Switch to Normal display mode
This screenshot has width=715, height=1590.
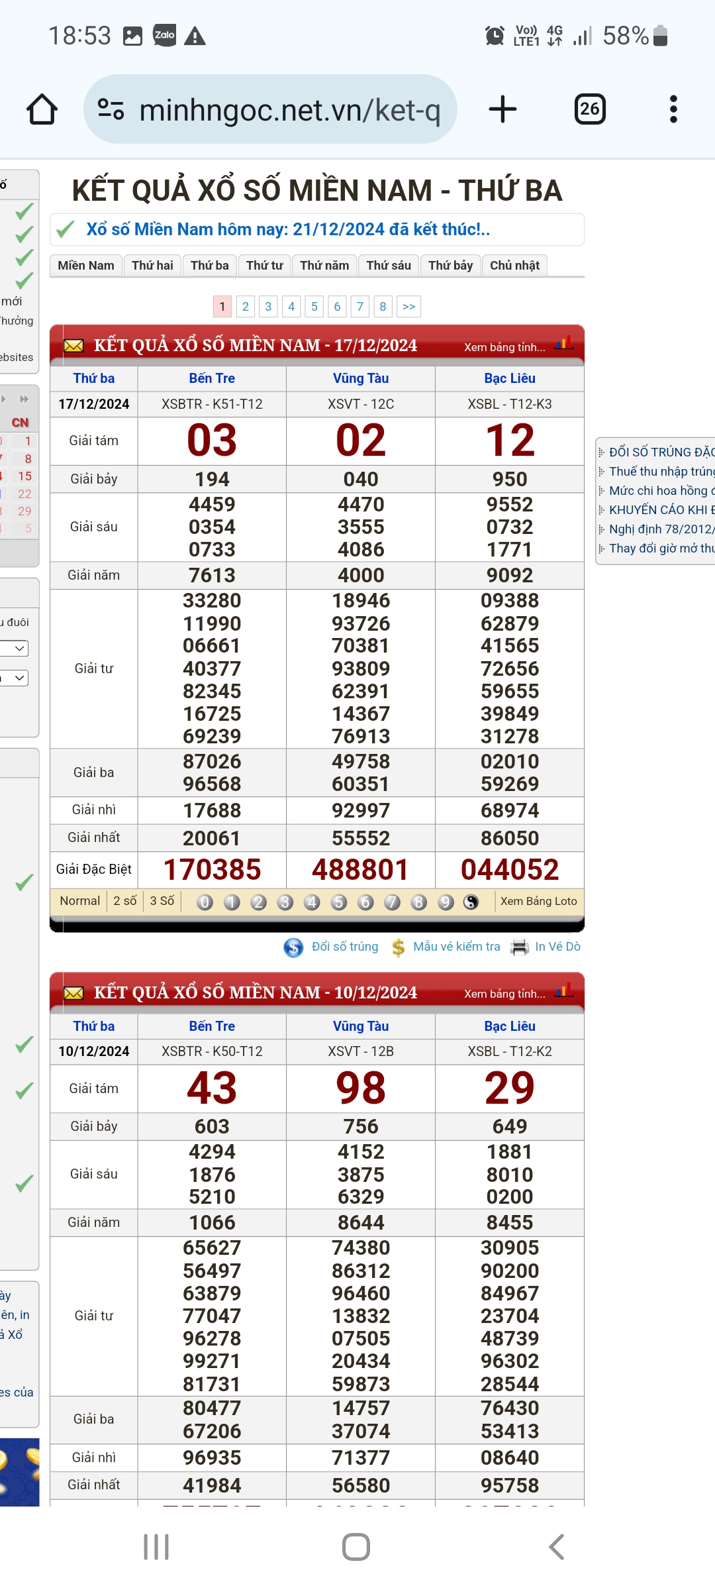pyautogui.click(x=79, y=901)
